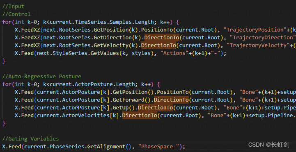
Task: Click X.Feed on the StyleSeries line
Action: coord(24,53)
